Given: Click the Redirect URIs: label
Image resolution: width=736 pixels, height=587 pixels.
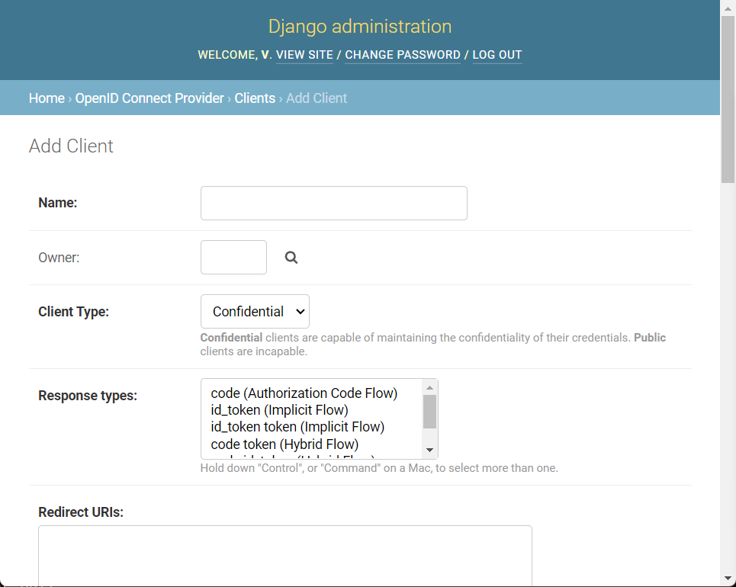Looking at the screenshot, I should [x=81, y=512].
